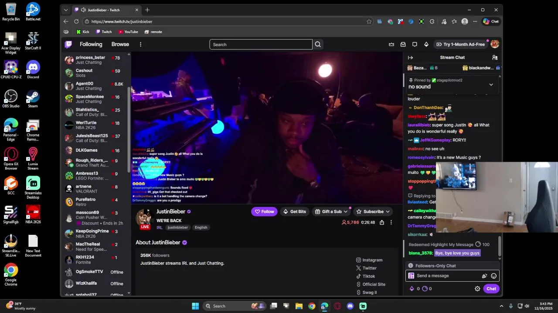Screen dimensions: 558x313
Task: Click the Bits cheer icon in chat input
Action: [484, 276]
